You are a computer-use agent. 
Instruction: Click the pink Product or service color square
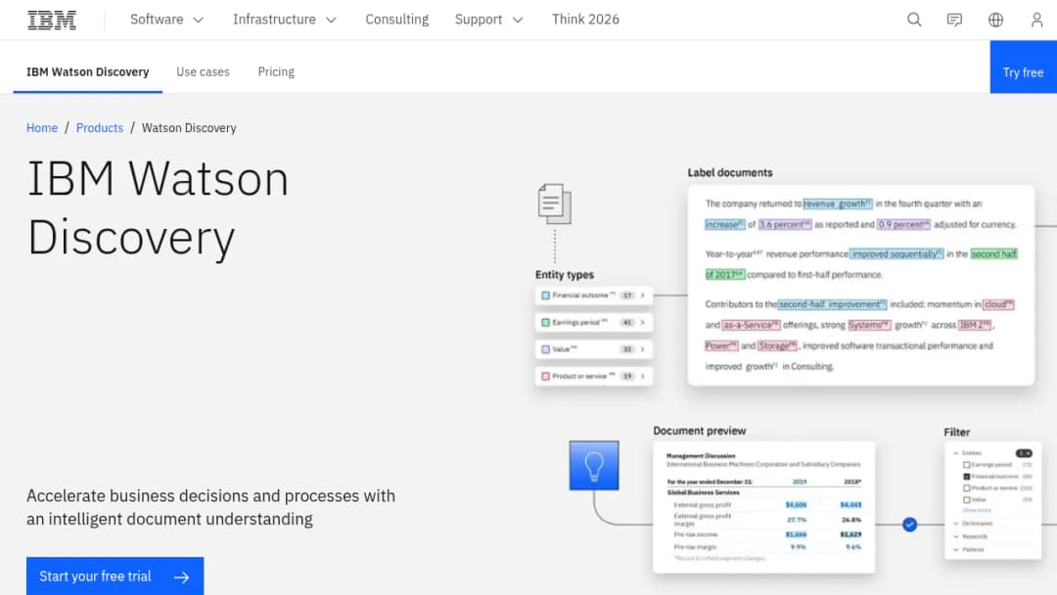[x=545, y=376]
